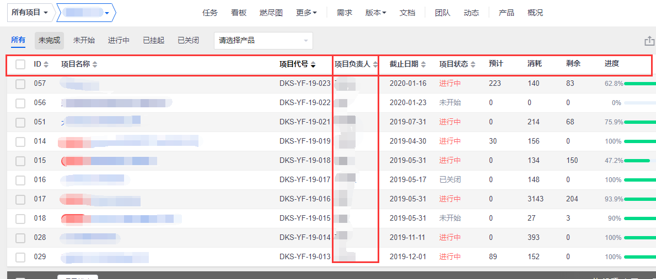The width and height of the screenshot is (656, 279).
Task: Click the 进度 column header
Action: [x=612, y=64]
